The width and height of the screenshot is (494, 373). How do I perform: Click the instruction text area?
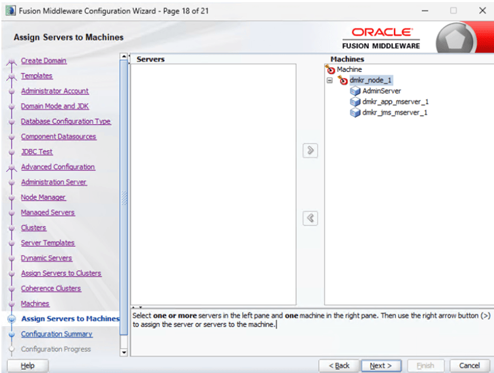click(312, 332)
